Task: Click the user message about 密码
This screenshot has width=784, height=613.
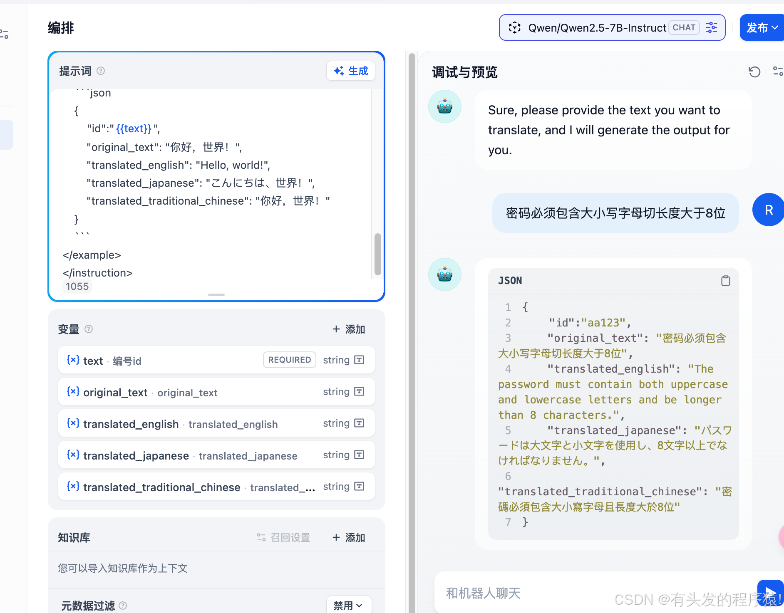Action: pyautogui.click(x=615, y=213)
